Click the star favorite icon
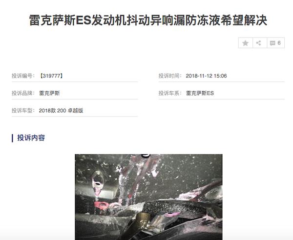The width and height of the screenshot is (293, 240). tap(245, 43)
